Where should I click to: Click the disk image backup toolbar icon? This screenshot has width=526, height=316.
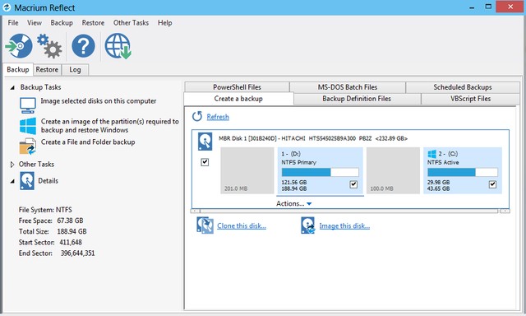tap(19, 45)
